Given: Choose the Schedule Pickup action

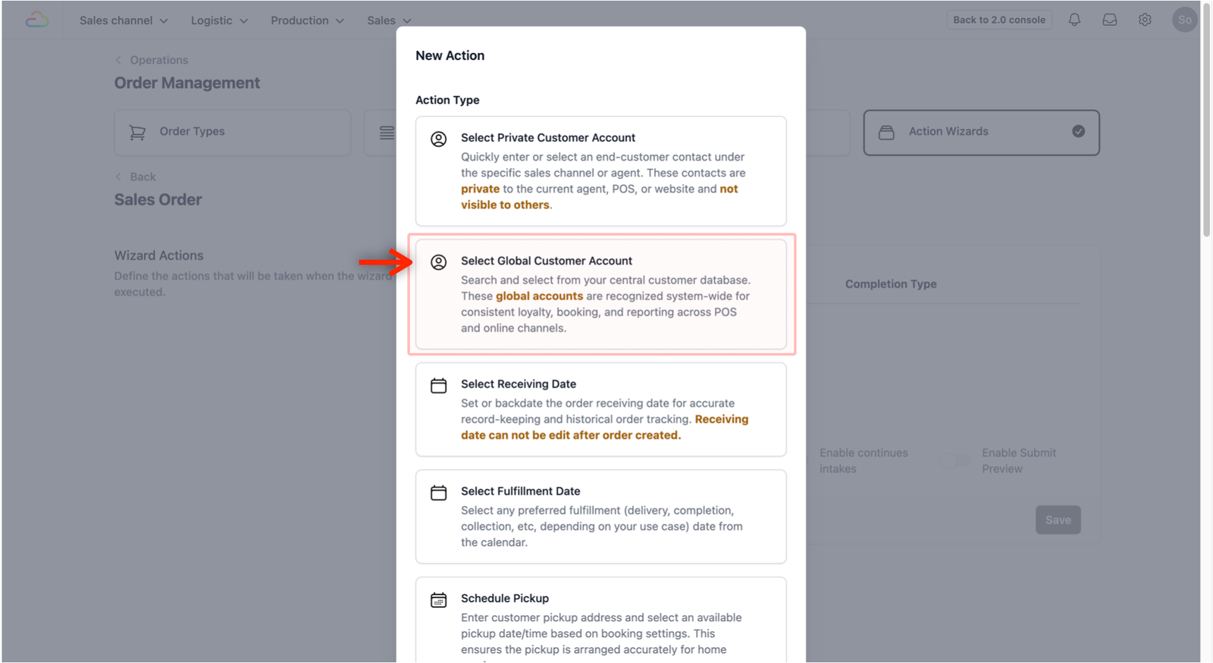Looking at the screenshot, I should point(600,620).
